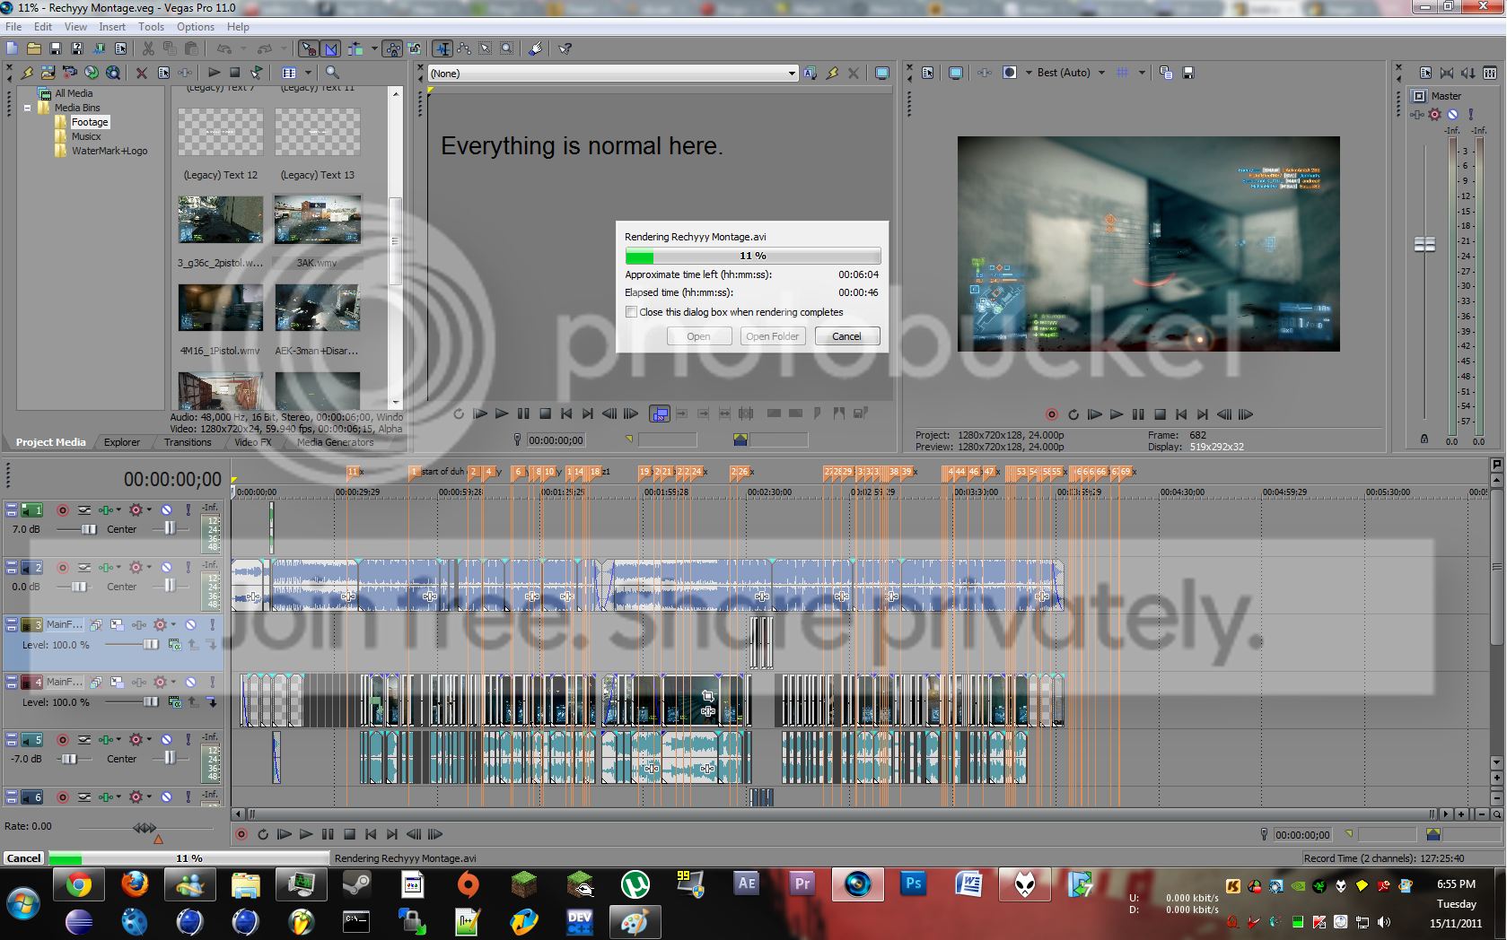1507x940 pixels.
Task: Click the render progress bar in dialog
Action: click(752, 256)
